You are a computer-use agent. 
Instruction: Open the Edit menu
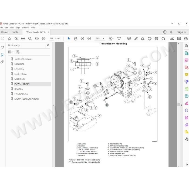(6, 28)
